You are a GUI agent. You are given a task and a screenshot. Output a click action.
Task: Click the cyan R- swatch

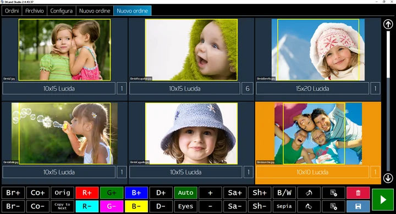point(87,206)
